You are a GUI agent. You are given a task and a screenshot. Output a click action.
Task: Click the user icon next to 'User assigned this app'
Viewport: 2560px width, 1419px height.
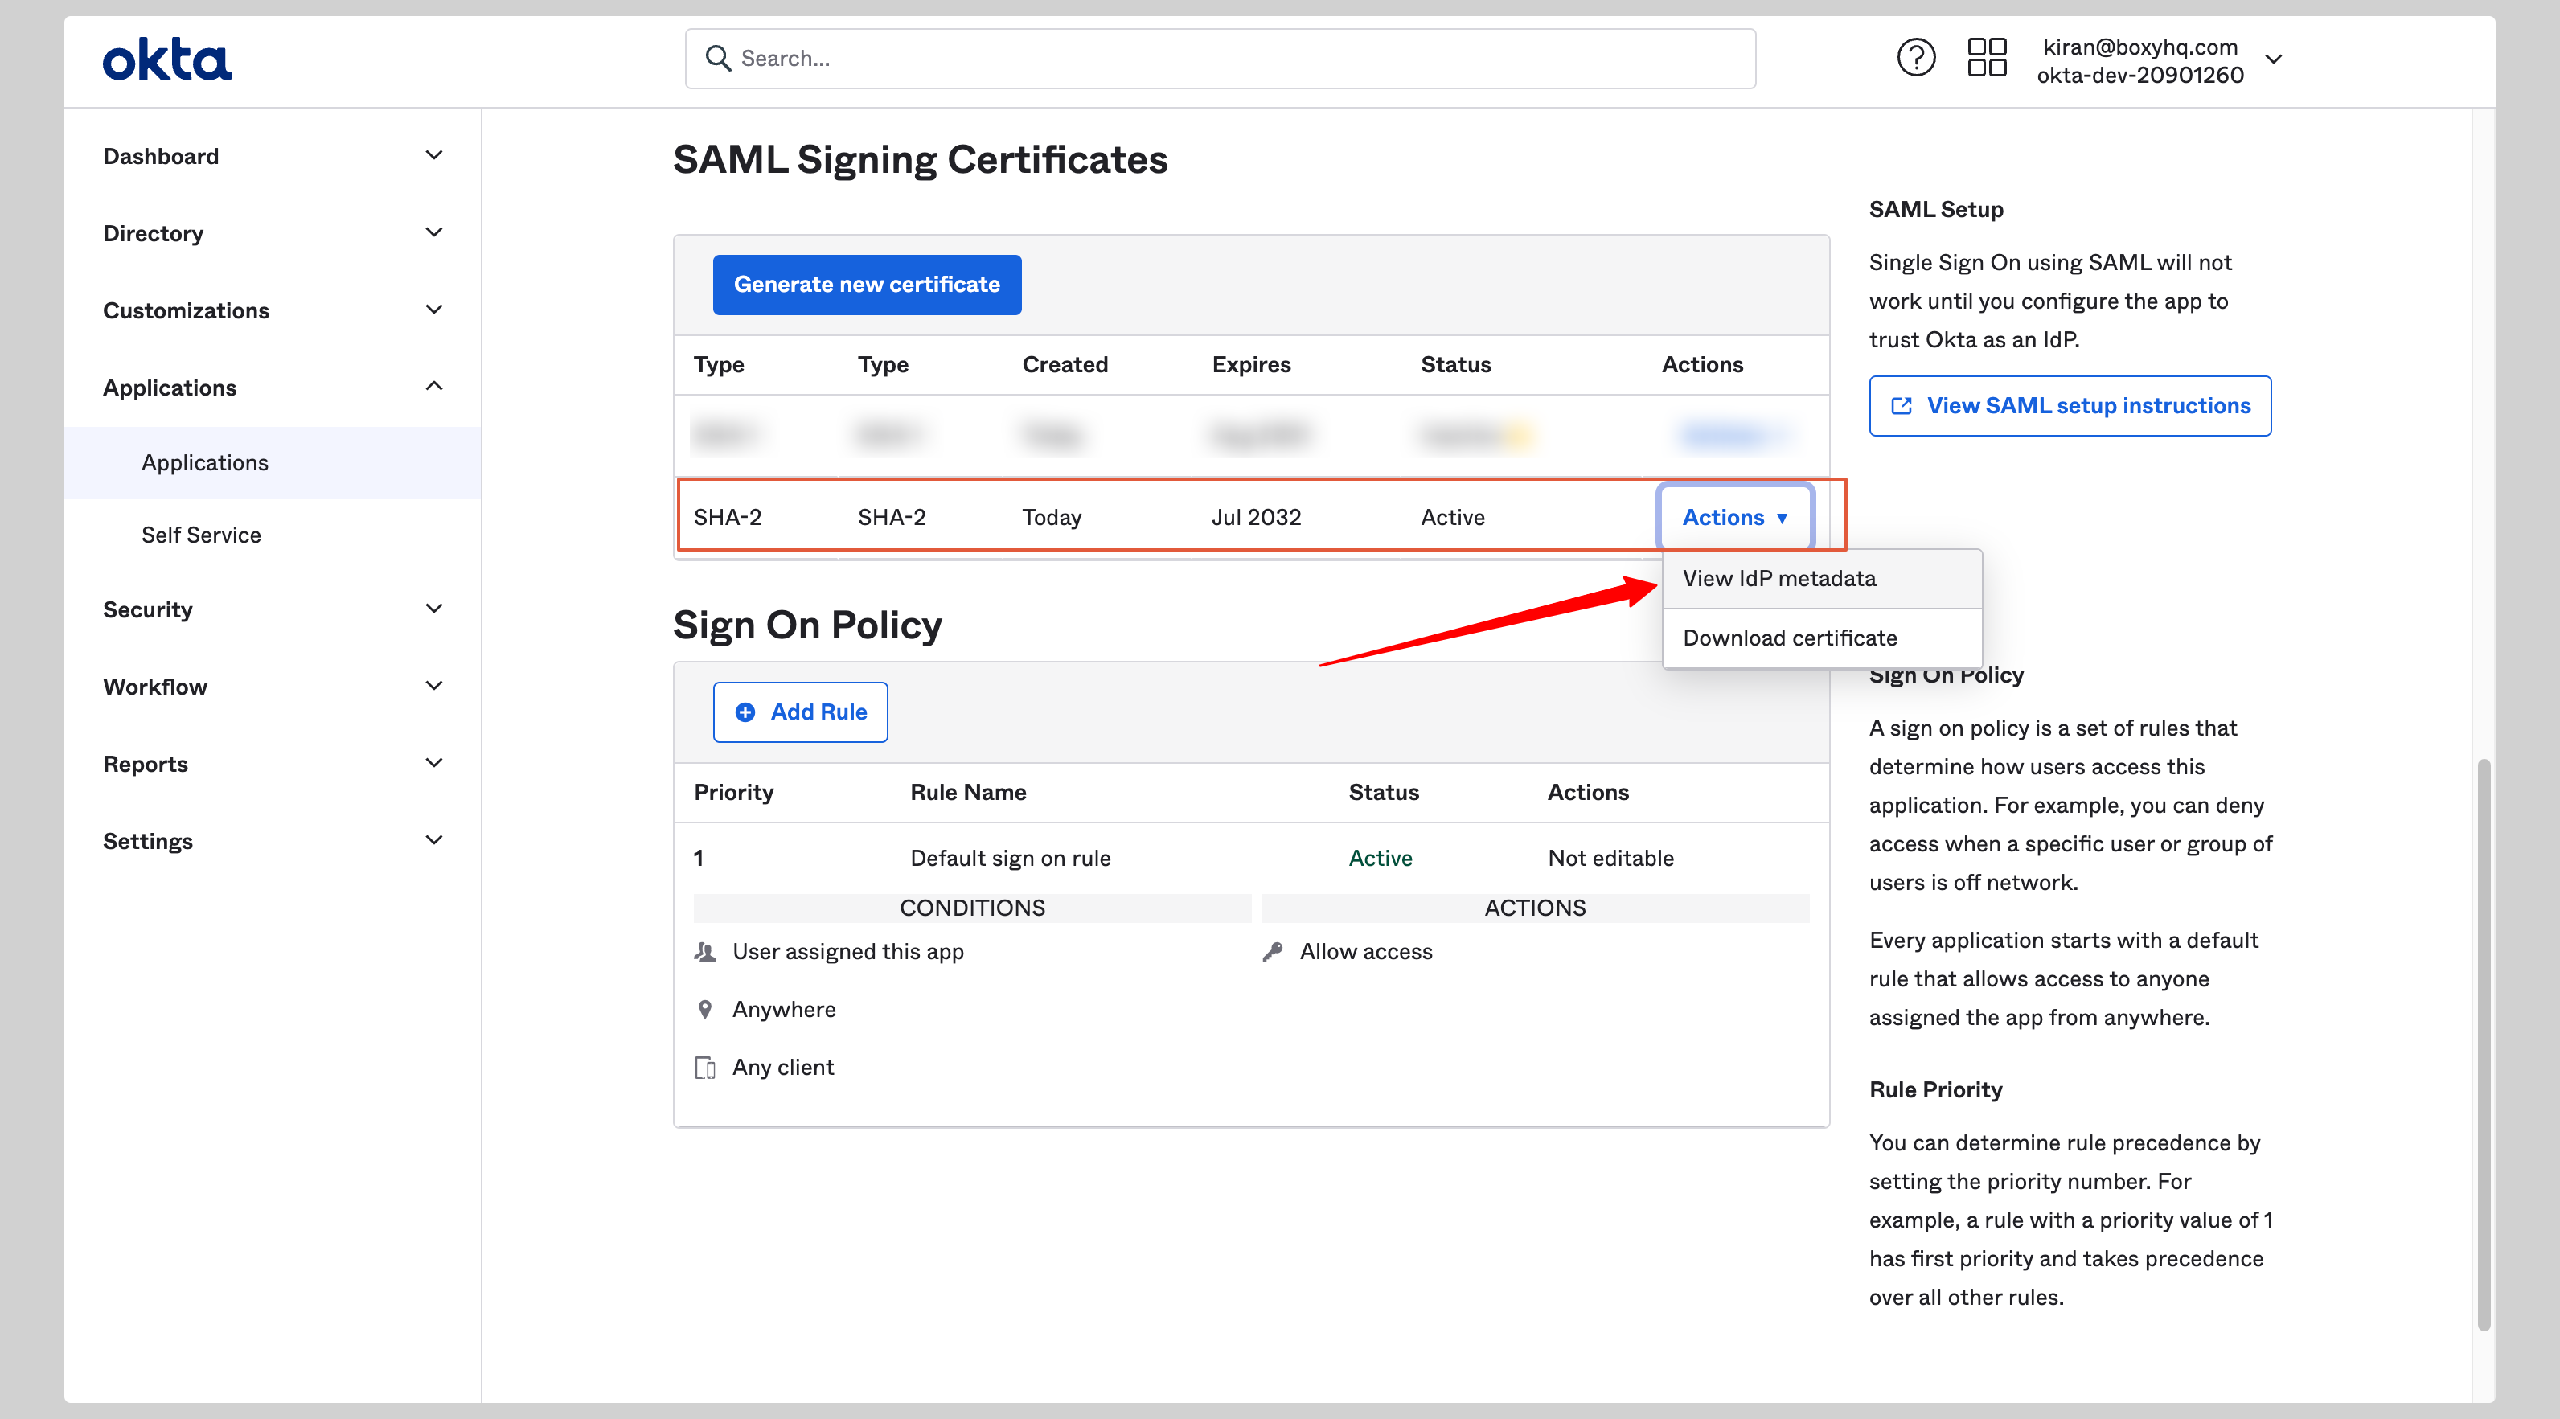(x=706, y=951)
